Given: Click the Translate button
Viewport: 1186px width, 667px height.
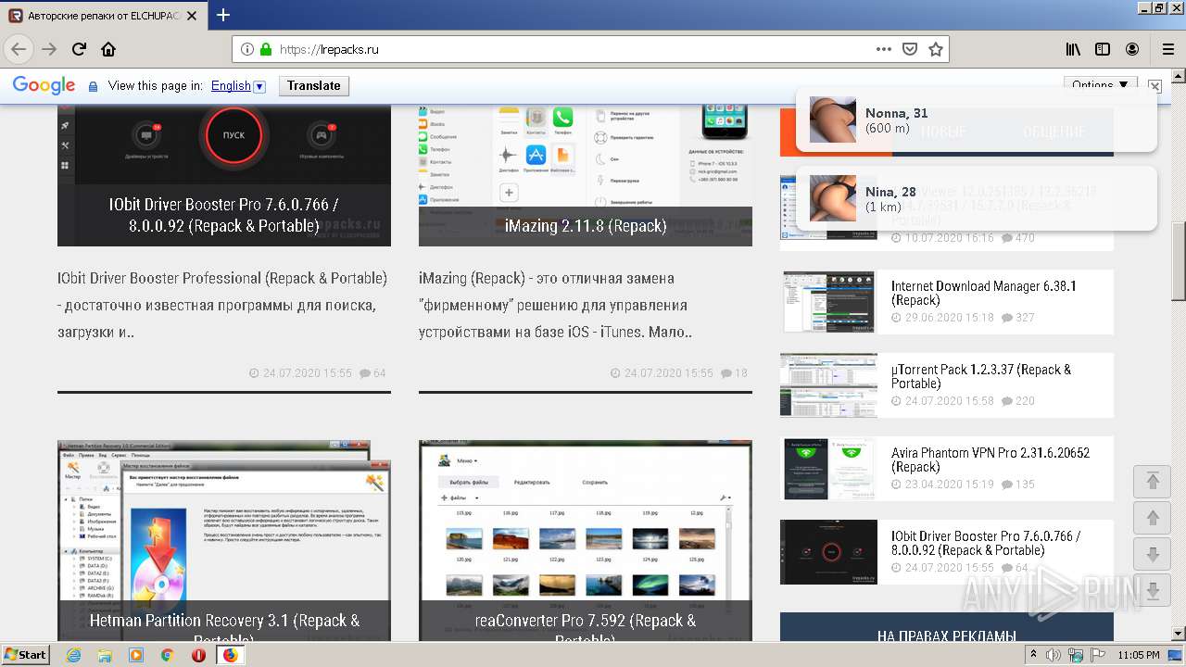Looking at the screenshot, I should tap(313, 85).
